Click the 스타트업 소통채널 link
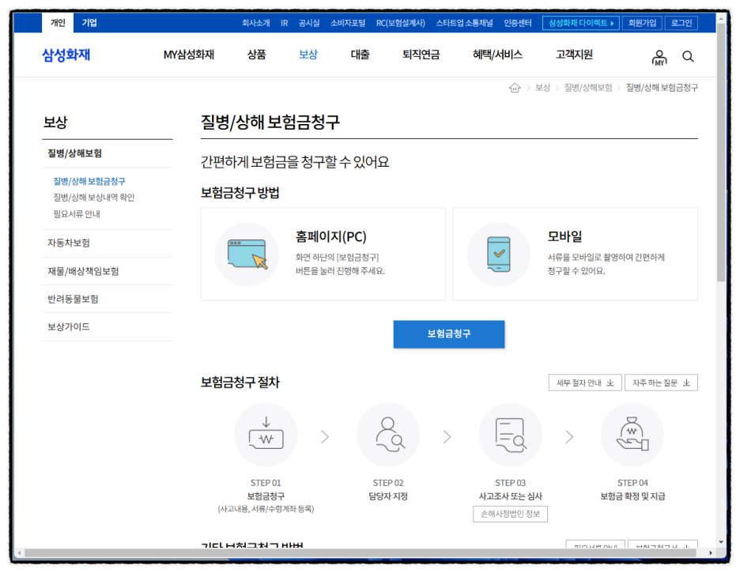Screen dimensions: 740x573 point(464,23)
